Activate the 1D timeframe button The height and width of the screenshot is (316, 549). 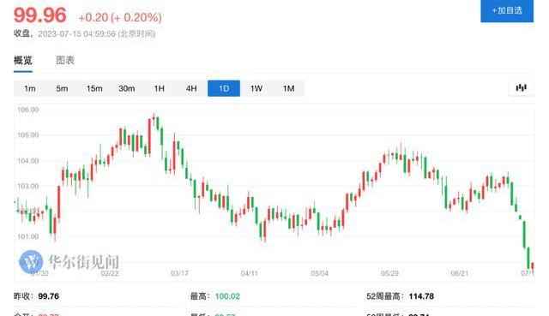pyautogui.click(x=224, y=88)
